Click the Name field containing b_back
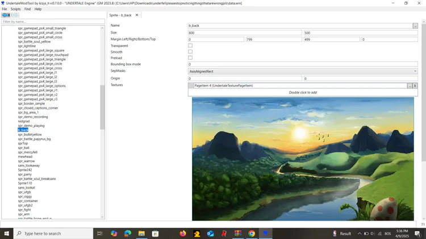Image resolution: width=426 pixels, height=239 pixels. point(300,25)
